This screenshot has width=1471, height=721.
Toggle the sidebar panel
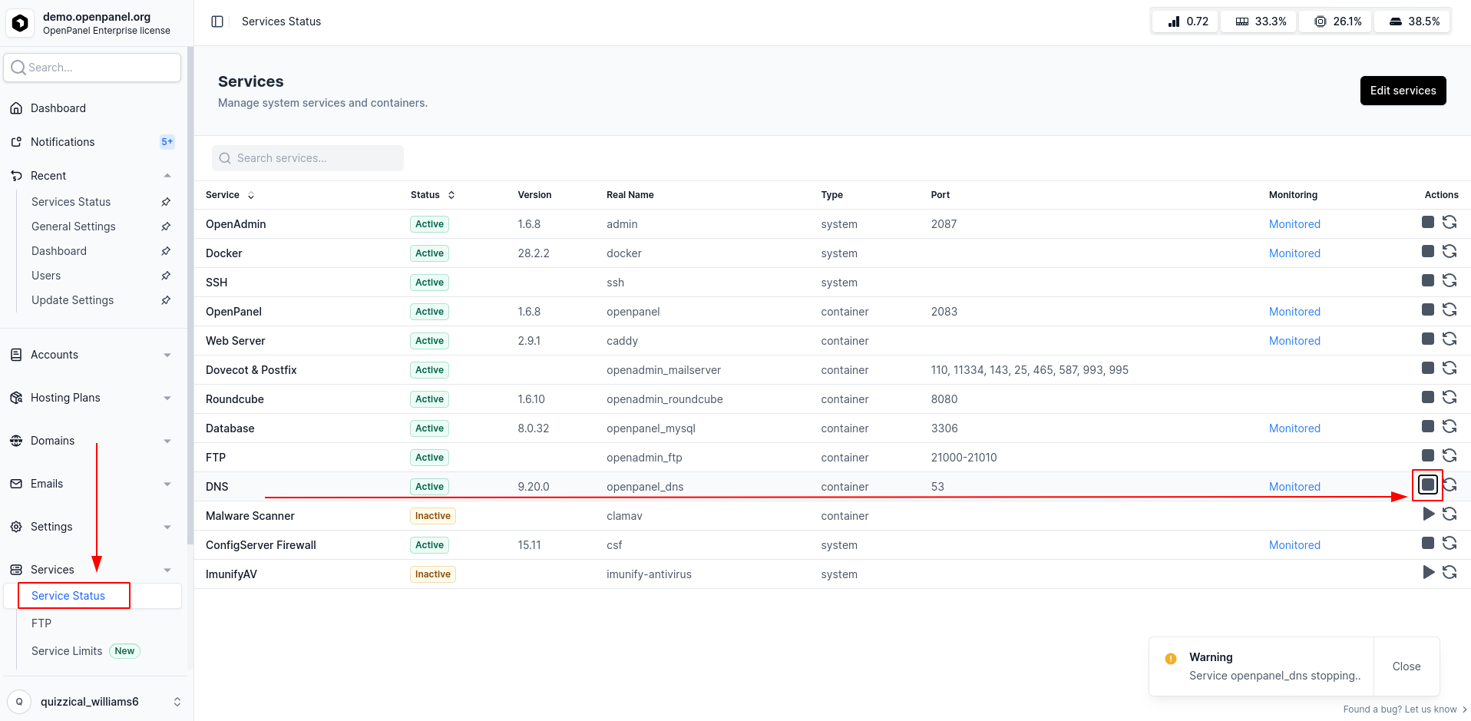217,21
